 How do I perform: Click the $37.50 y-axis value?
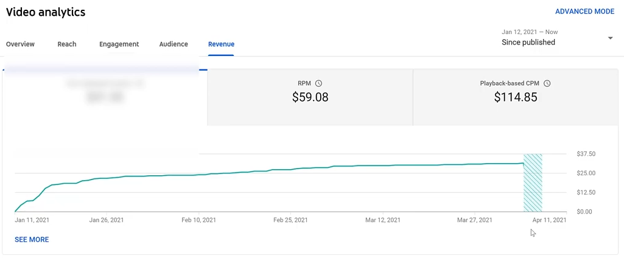[586, 154]
